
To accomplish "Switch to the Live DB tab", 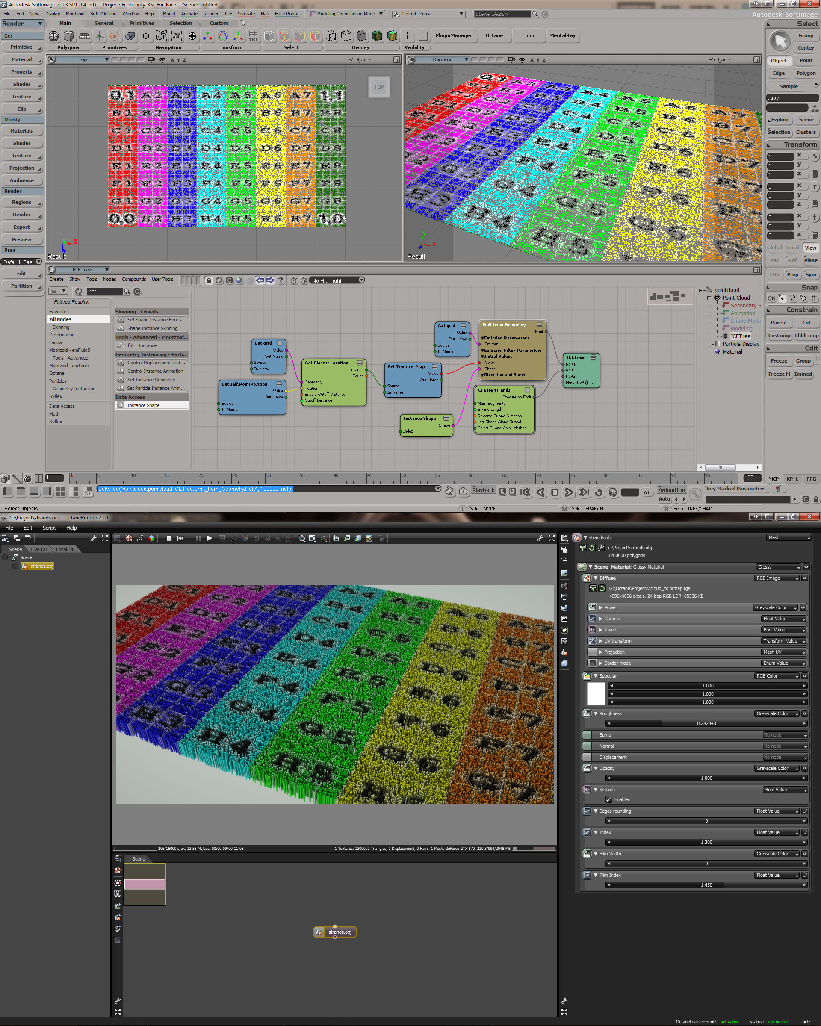I will point(39,549).
